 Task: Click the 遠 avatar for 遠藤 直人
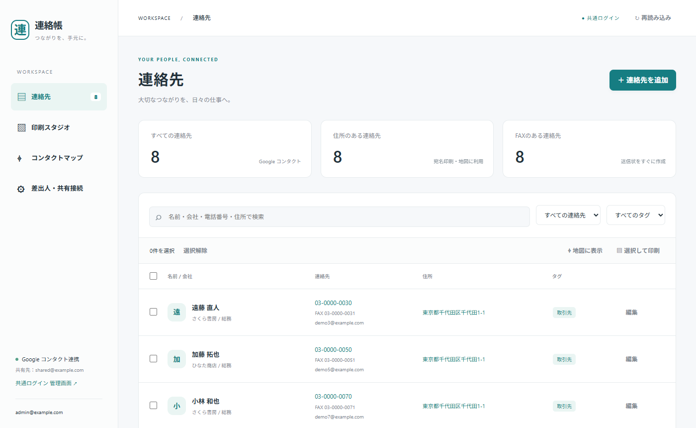click(x=176, y=312)
